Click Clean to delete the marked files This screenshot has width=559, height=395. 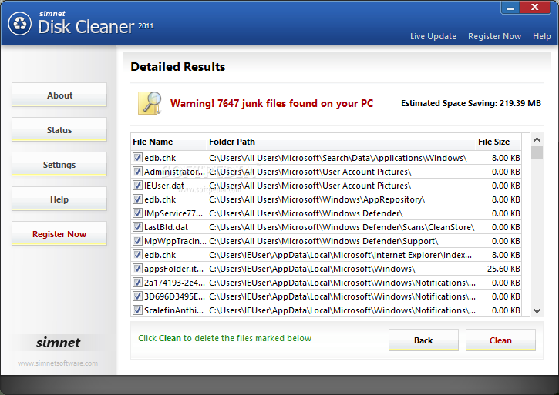pos(500,340)
